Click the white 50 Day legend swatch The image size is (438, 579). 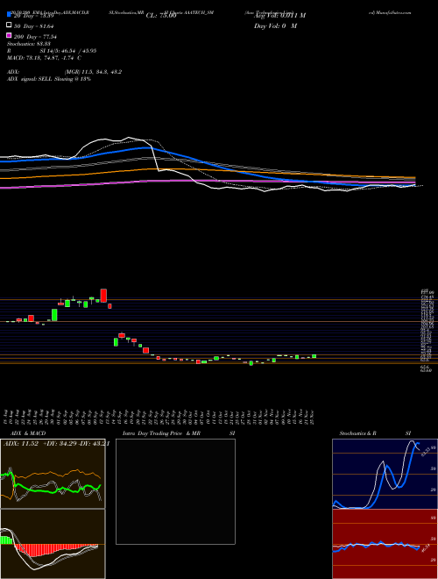pyautogui.click(x=9, y=25)
